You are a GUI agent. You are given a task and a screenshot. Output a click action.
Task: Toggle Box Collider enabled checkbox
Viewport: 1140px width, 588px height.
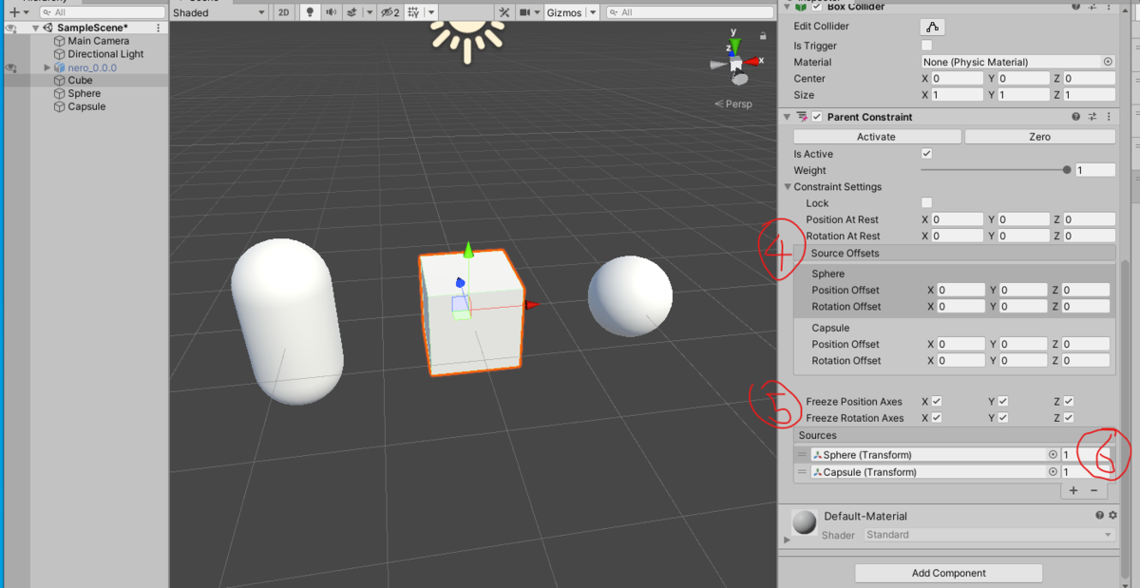(817, 6)
